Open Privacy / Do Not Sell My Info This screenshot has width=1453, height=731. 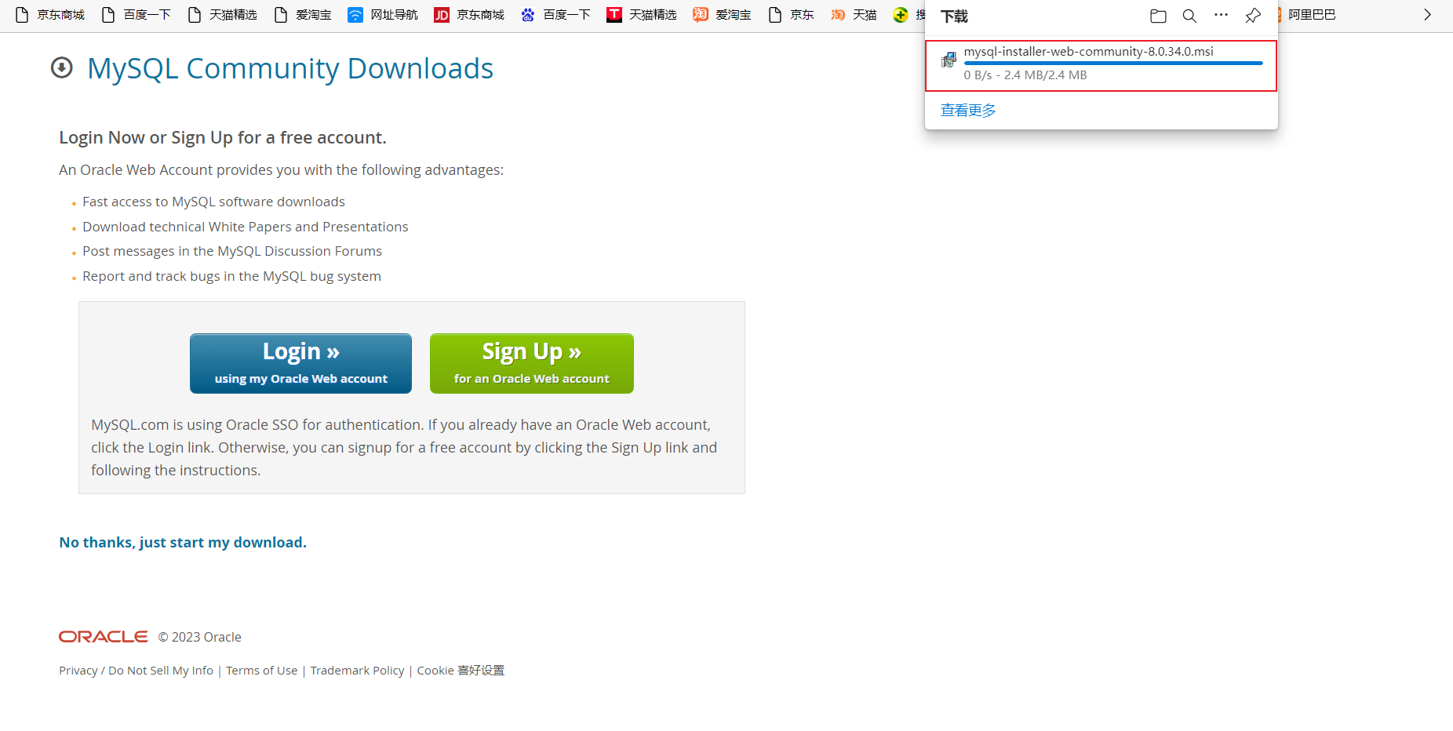pyautogui.click(x=136, y=671)
